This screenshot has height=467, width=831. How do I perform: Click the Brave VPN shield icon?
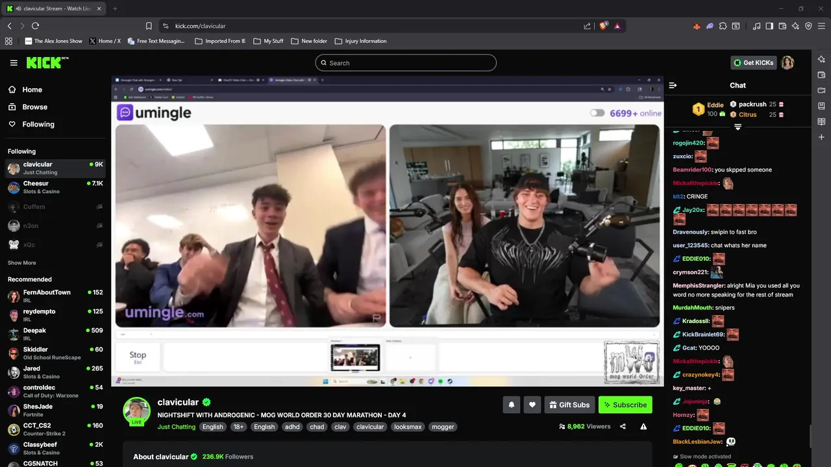point(808,26)
